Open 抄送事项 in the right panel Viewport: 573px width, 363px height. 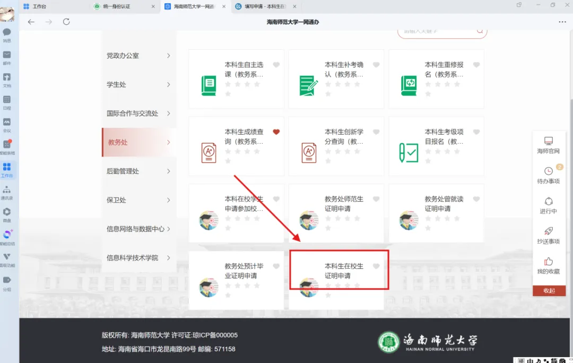549,235
